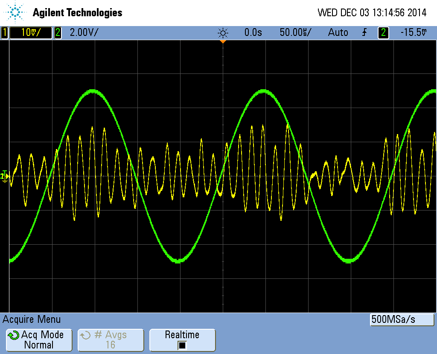Click the rotary knob icon on Acq Mode
The image size is (437, 354).
(14, 335)
